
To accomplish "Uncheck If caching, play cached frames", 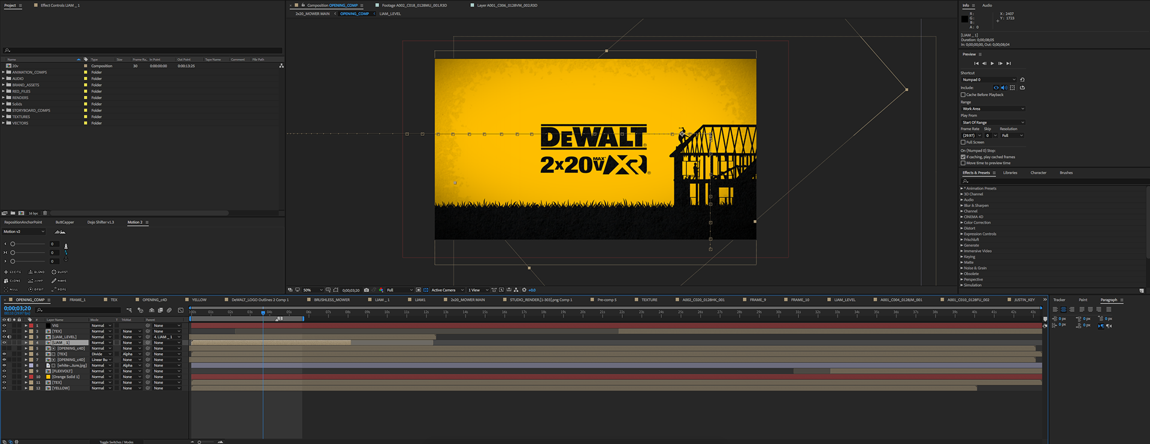I will pyautogui.click(x=963, y=157).
